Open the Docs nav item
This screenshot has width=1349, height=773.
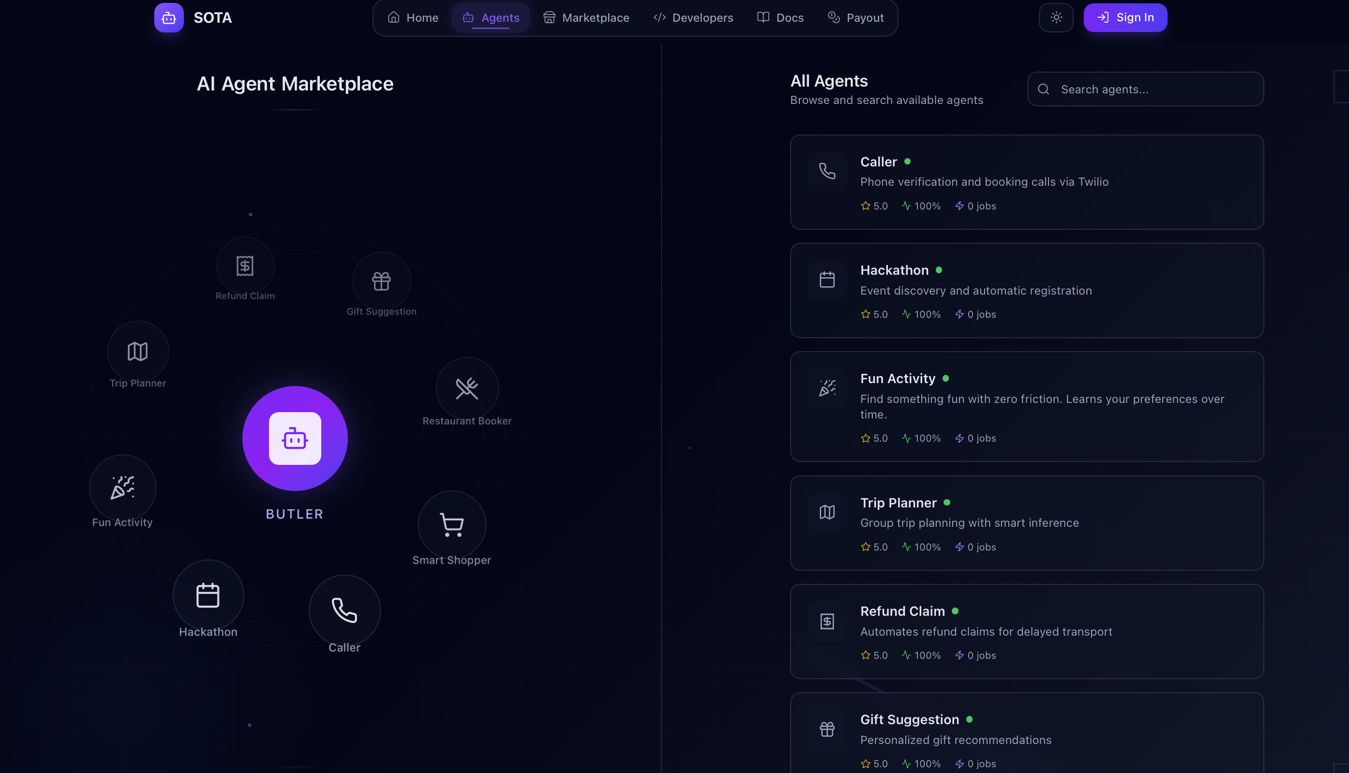pyautogui.click(x=780, y=17)
